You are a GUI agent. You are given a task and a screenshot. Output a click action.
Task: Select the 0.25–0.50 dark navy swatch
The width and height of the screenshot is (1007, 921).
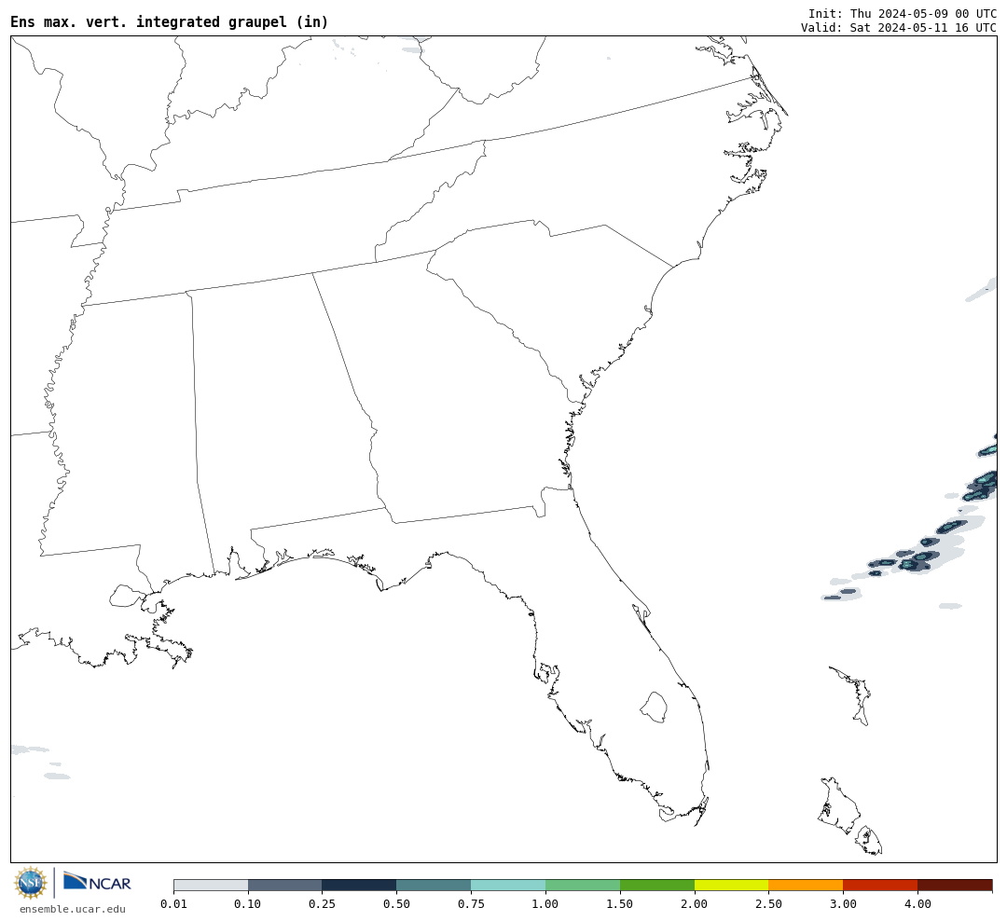(360, 886)
